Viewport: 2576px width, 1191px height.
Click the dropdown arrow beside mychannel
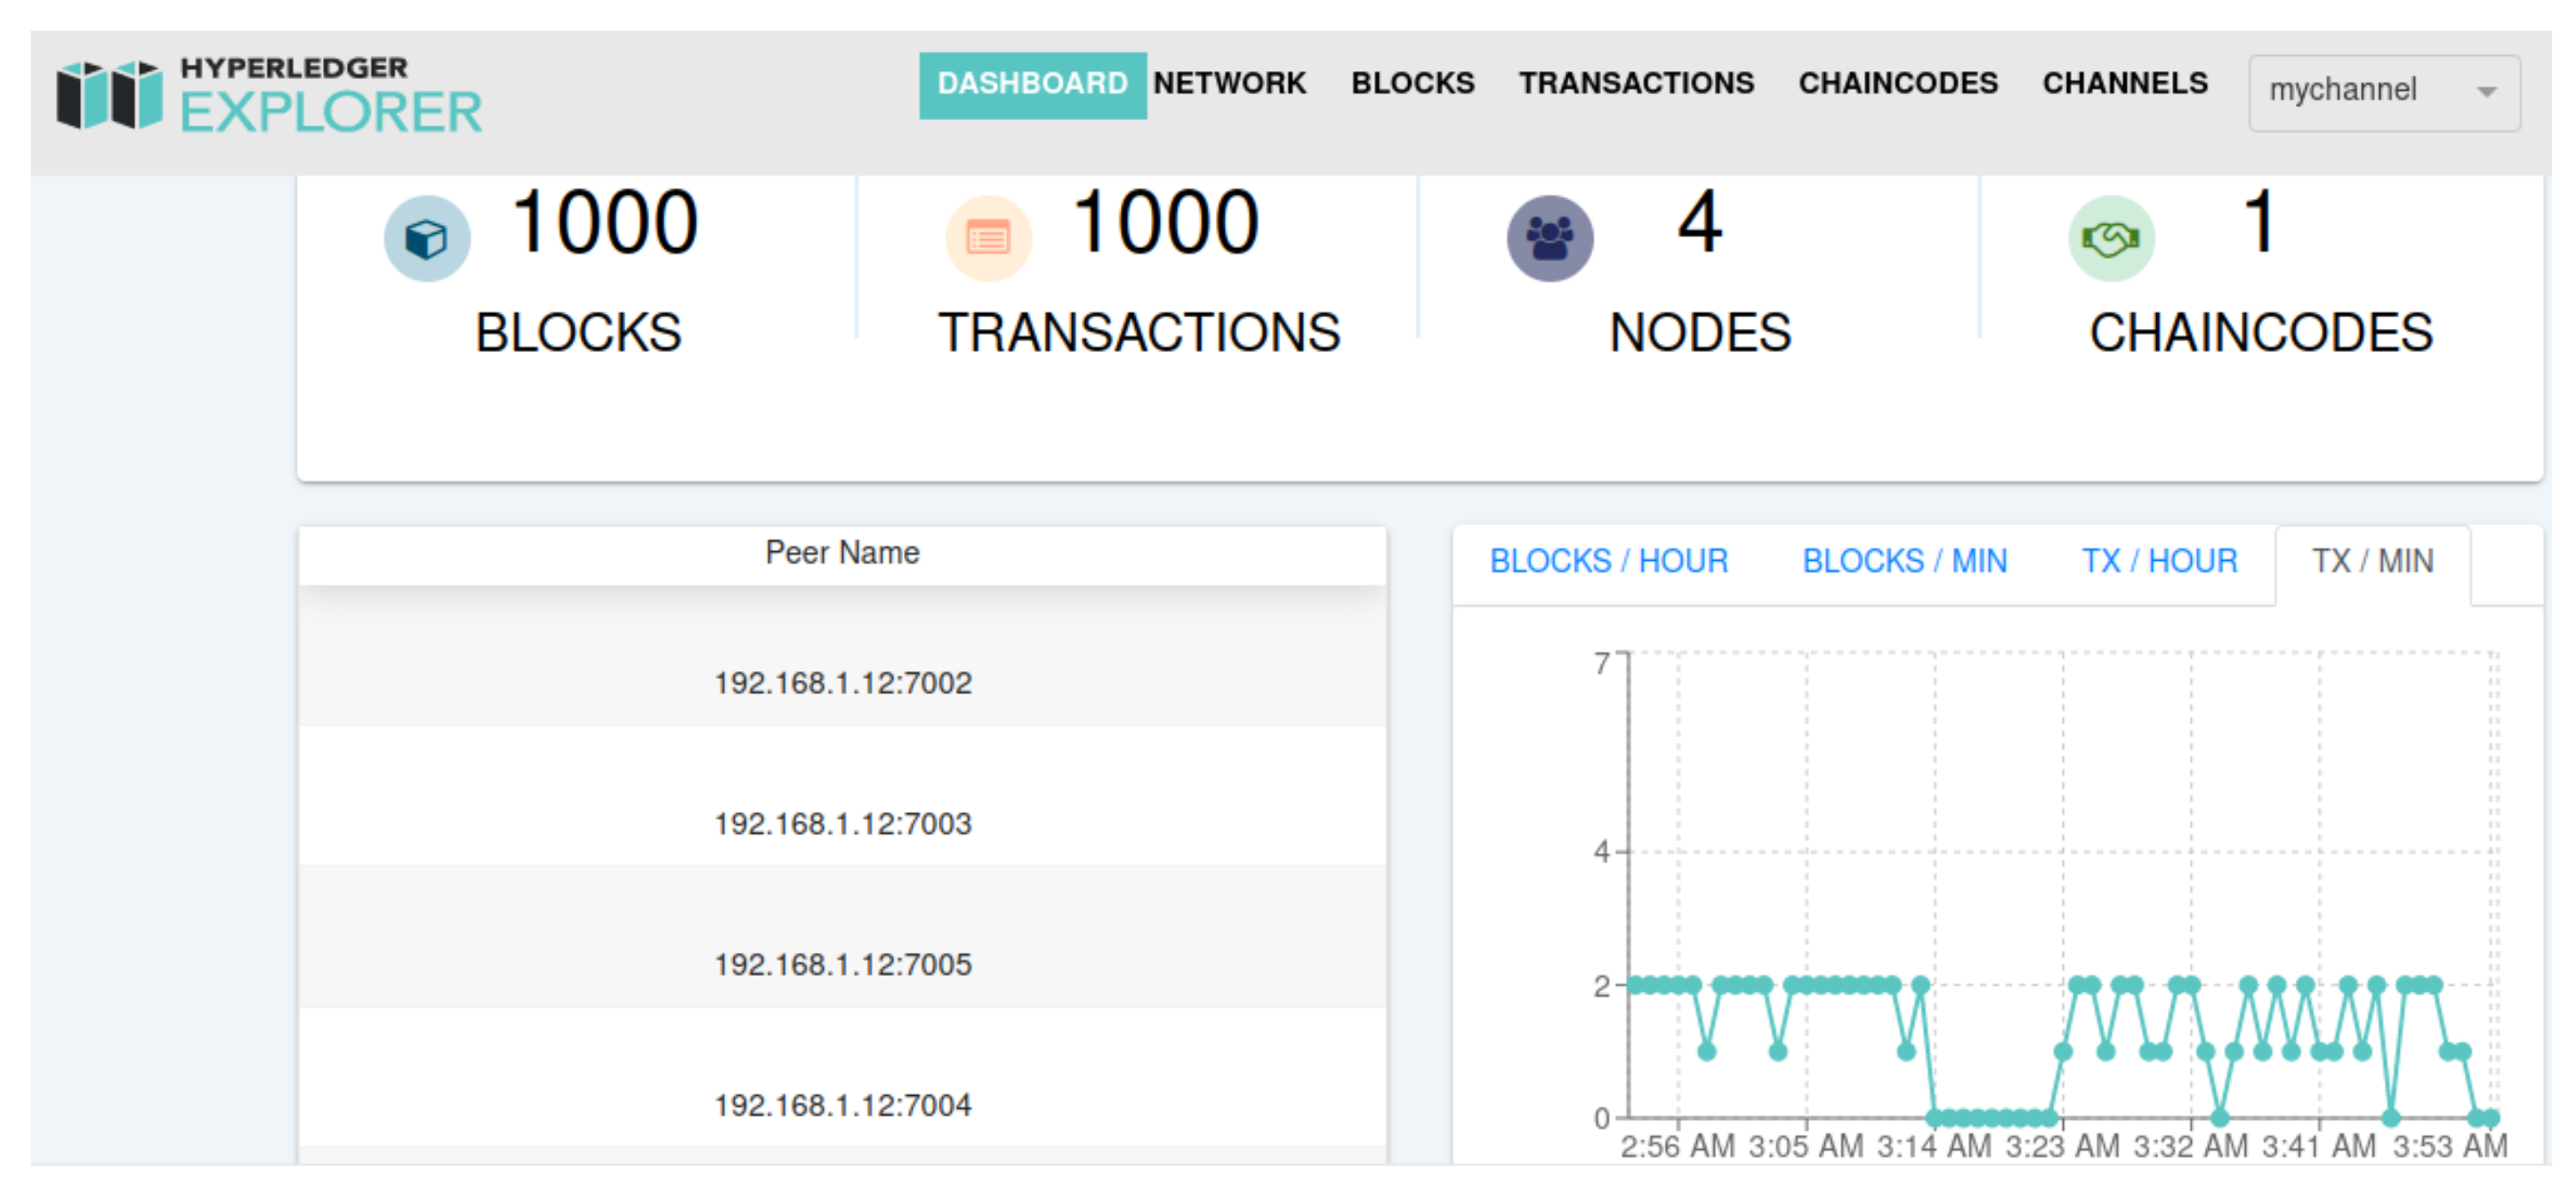pos(2486,92)
